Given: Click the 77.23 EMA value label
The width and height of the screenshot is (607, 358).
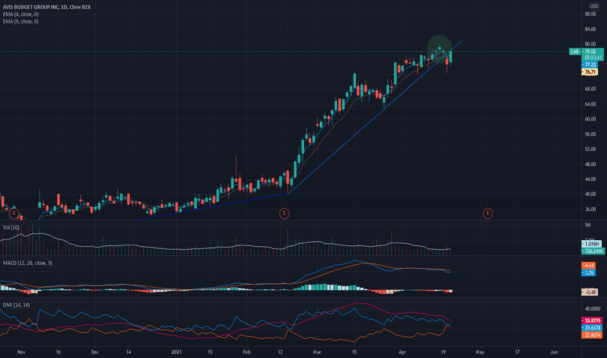Looking at the screenshot, I should (x=590, y=64).
